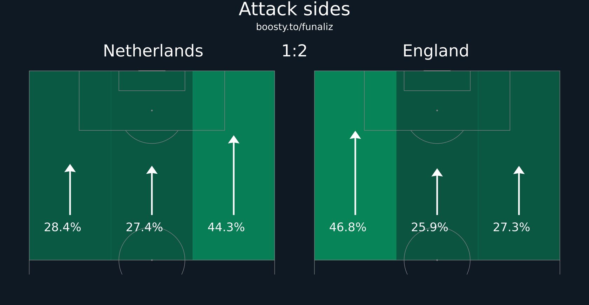Click the penalty spot on England pitch

click(x=437, y=110)
